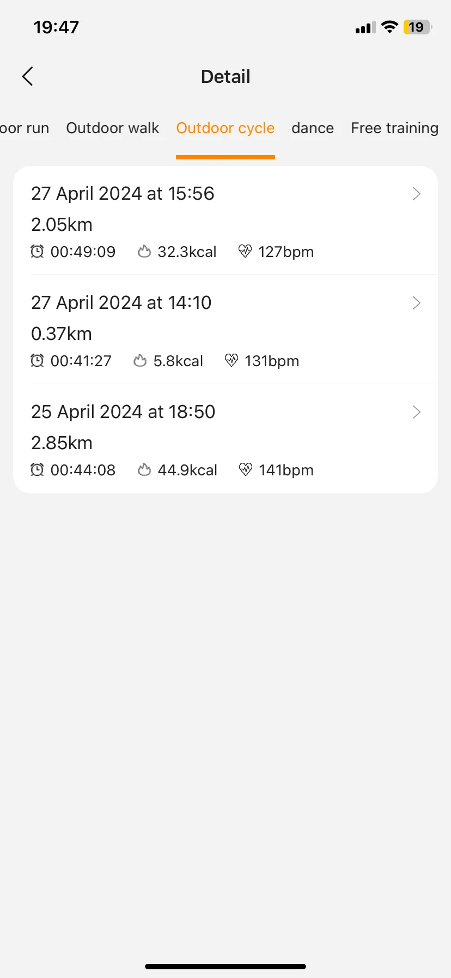This screenshot has height=978, width=451.
Task: Tap the battery indicator in status bar
Action: click(x=417, y=27)
